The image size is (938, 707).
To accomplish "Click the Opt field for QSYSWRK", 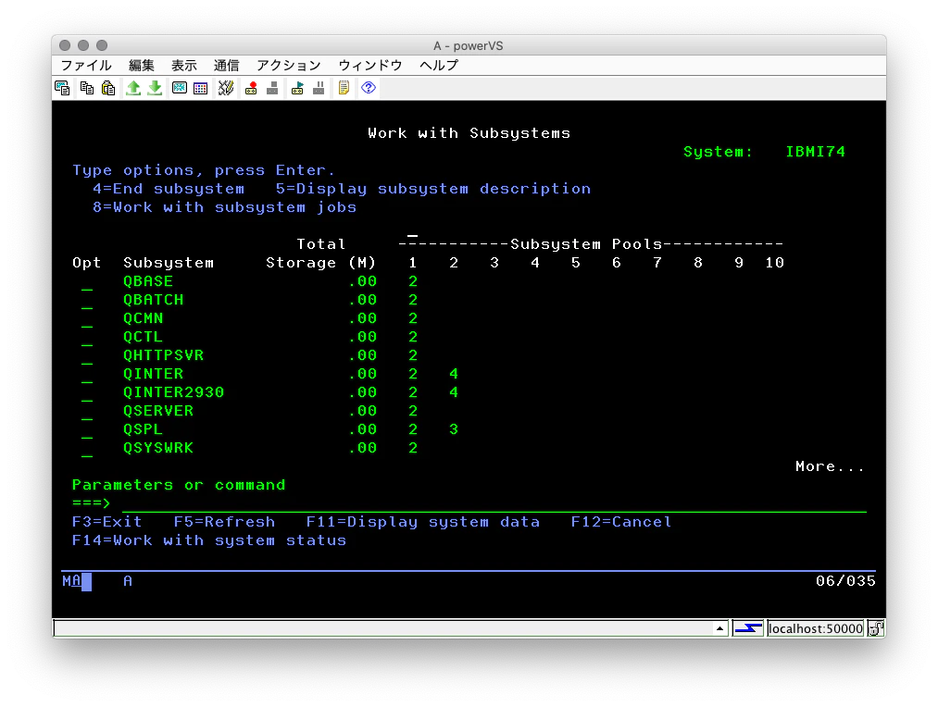I will coord(87,449).
